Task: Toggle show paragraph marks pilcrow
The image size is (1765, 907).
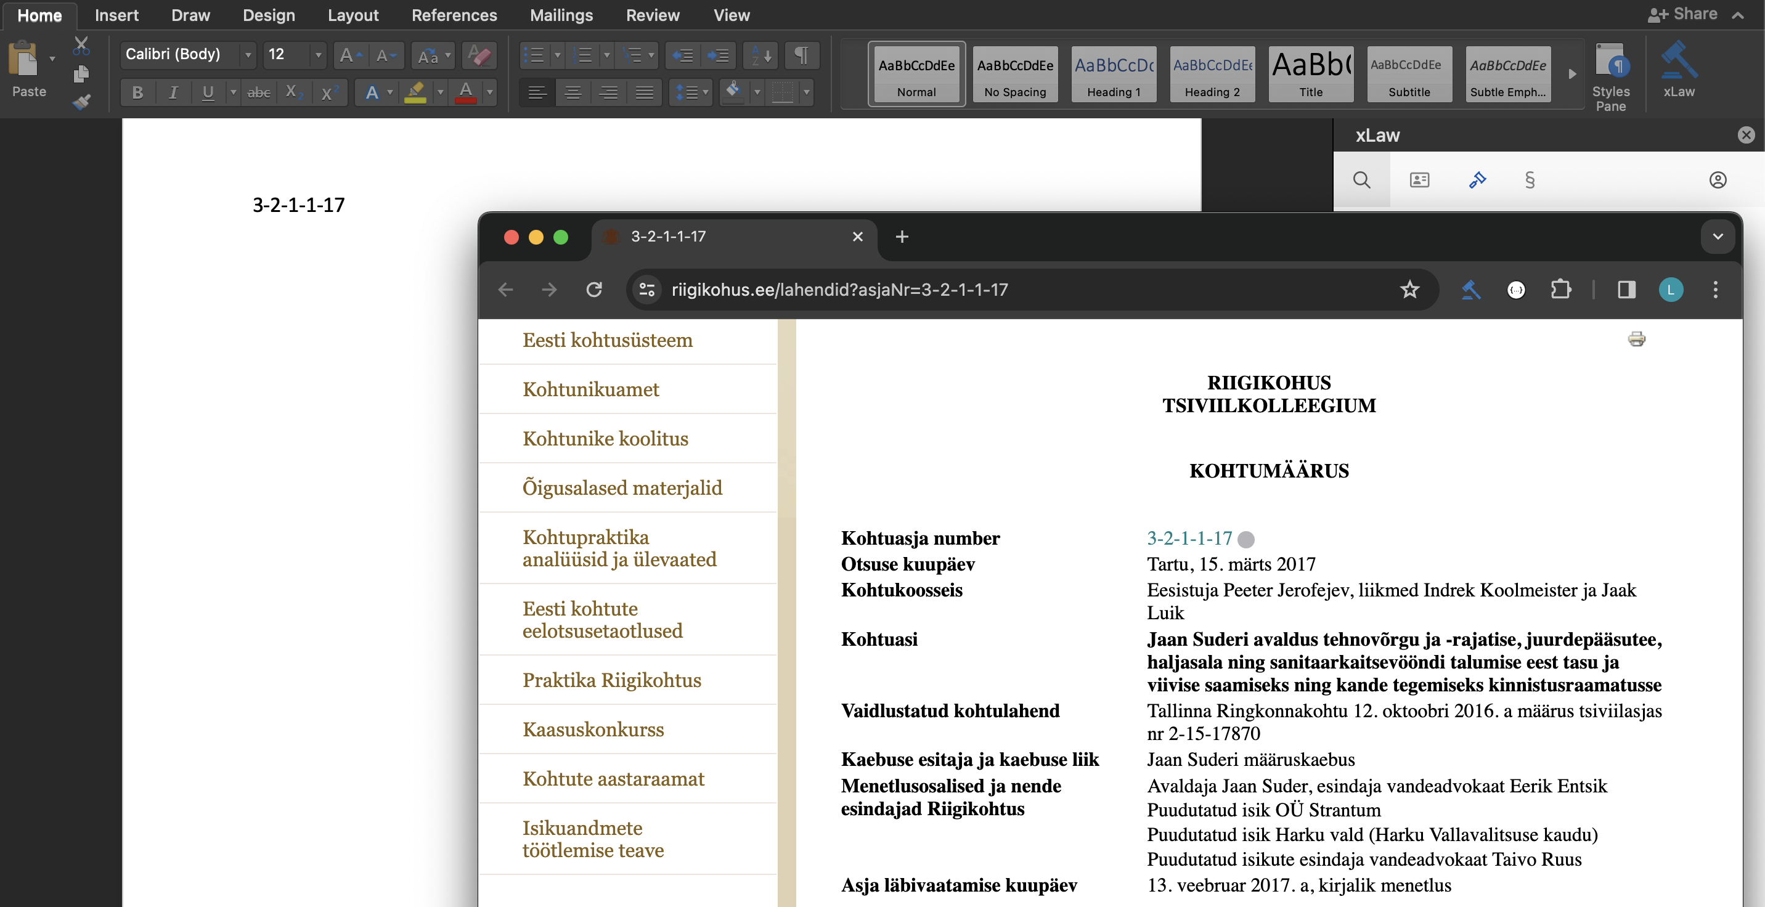Action: [801, 55]
